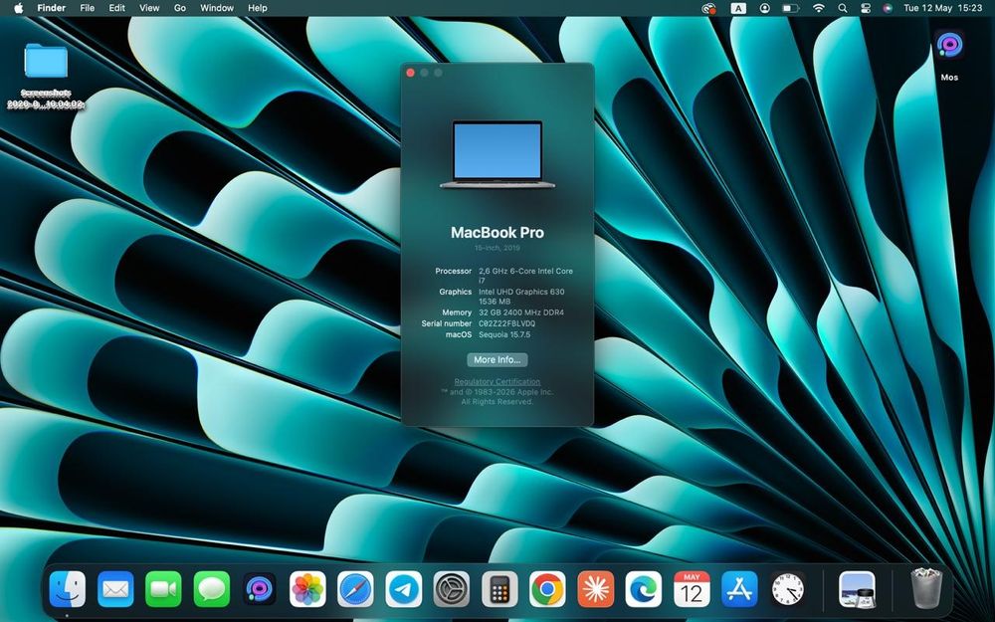
Task: Open Microsoft Edge from the Dock
Action: (x=644, y=589)
